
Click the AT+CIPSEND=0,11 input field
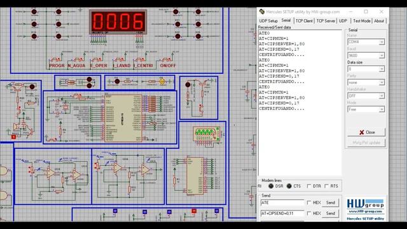click(x=282, y=214)
